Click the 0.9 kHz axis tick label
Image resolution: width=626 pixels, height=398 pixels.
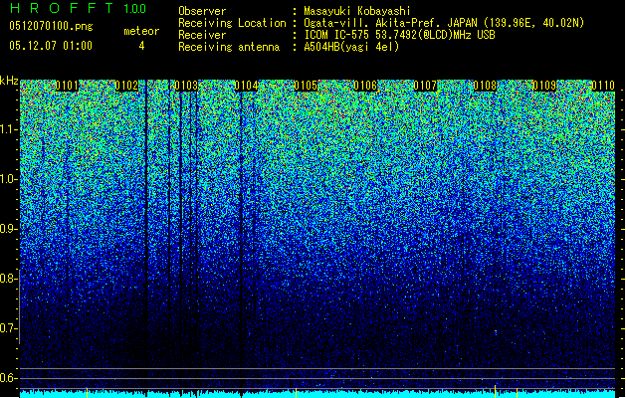coord(9,229)
